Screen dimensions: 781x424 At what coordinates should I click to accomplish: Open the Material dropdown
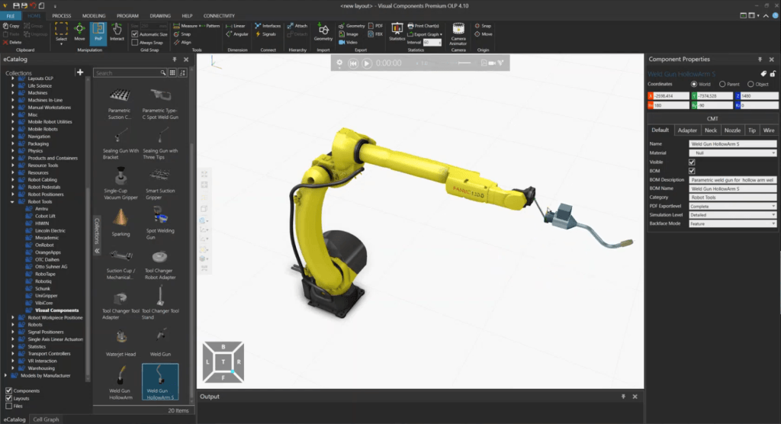pos(732,153)
